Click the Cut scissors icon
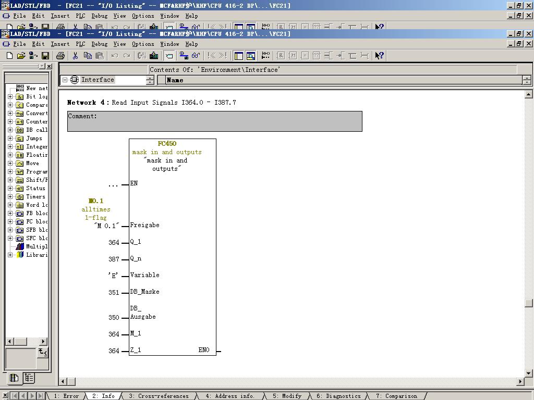 point(75,55)
